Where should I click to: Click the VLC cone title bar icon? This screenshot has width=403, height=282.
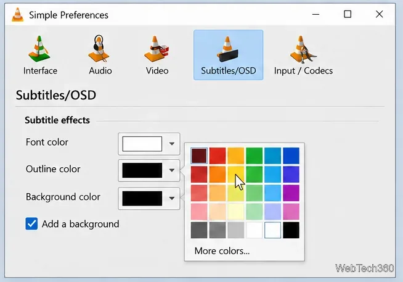coord(17,15)
